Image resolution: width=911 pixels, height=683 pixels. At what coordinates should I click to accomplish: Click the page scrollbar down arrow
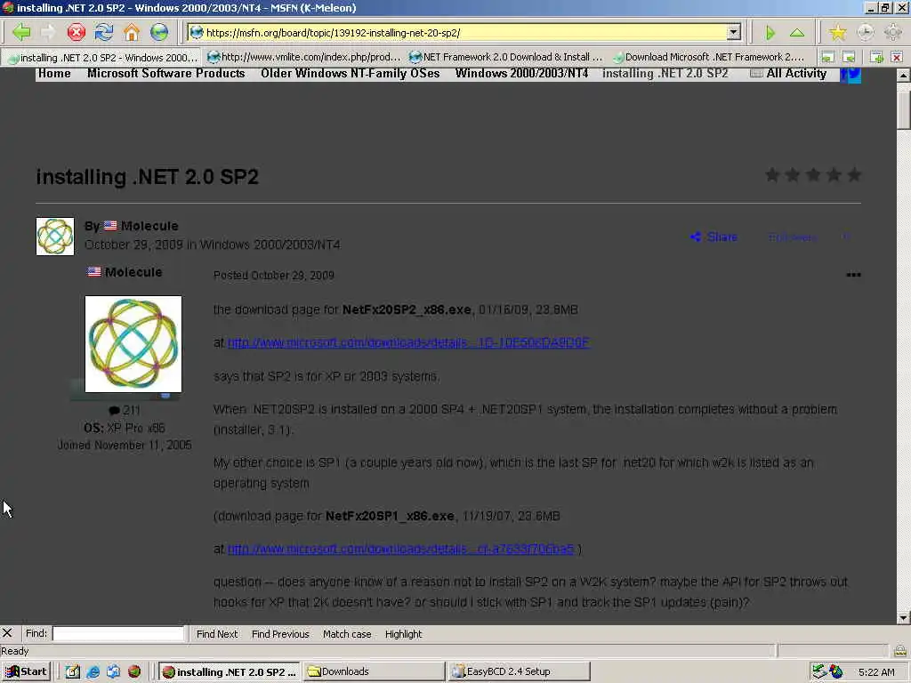click(x=904, y=617)
